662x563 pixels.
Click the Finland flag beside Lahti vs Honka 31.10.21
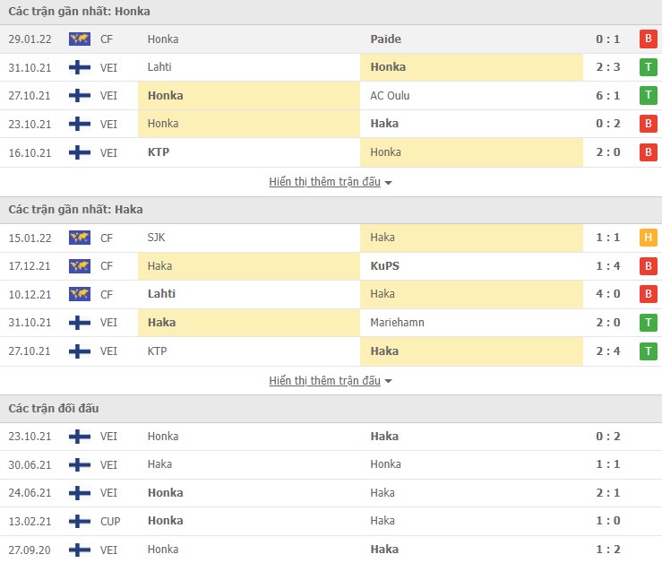click(x=80, y=67)
